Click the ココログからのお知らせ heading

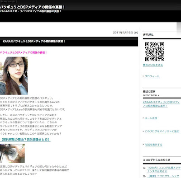coord(157,160)
